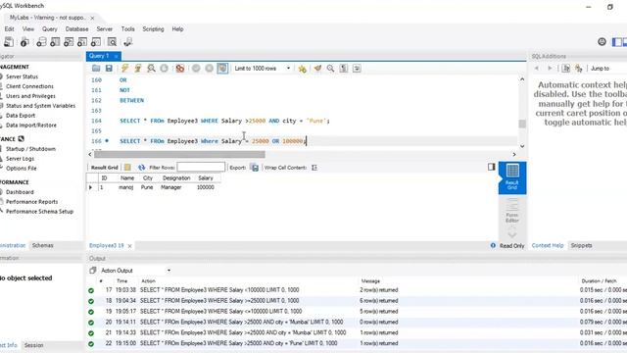627x353 pixels.
Task: Open Data Import/Restore
Action: pyautogui.click(x=31, y=126)
